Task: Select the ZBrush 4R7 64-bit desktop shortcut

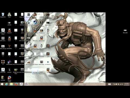Action: 3,32
